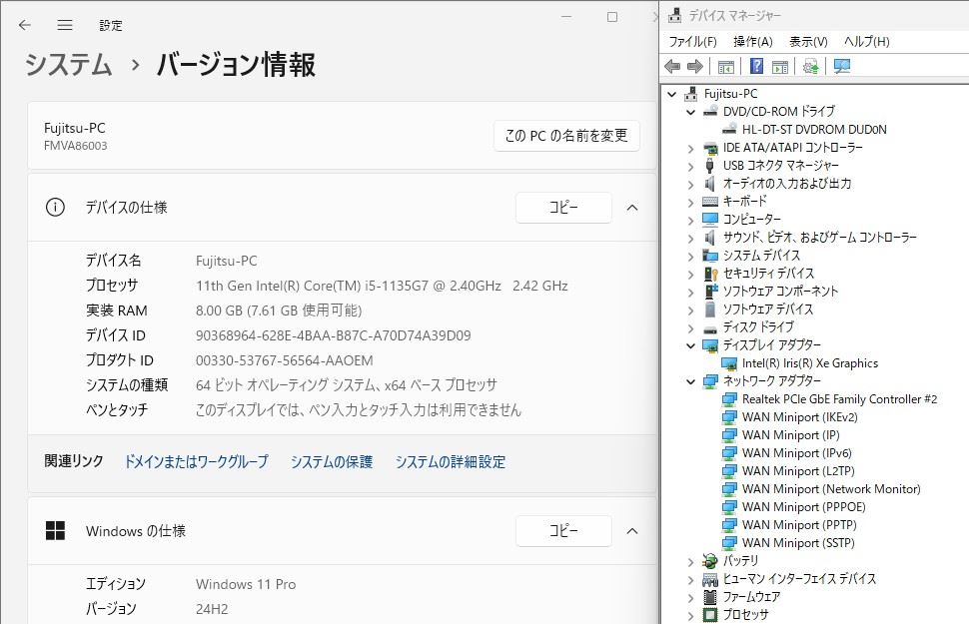Select Intel(R) Iris(R) Xe Graphics device

click(809, 362)
